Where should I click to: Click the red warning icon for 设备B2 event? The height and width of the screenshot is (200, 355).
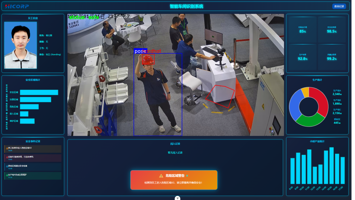tap(7, 157)
